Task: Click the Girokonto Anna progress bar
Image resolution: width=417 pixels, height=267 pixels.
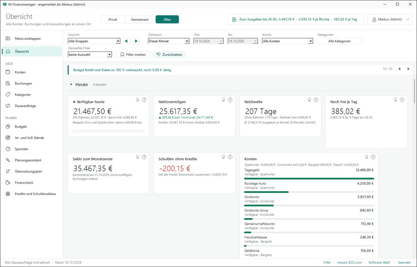Action: coord(309,219)
